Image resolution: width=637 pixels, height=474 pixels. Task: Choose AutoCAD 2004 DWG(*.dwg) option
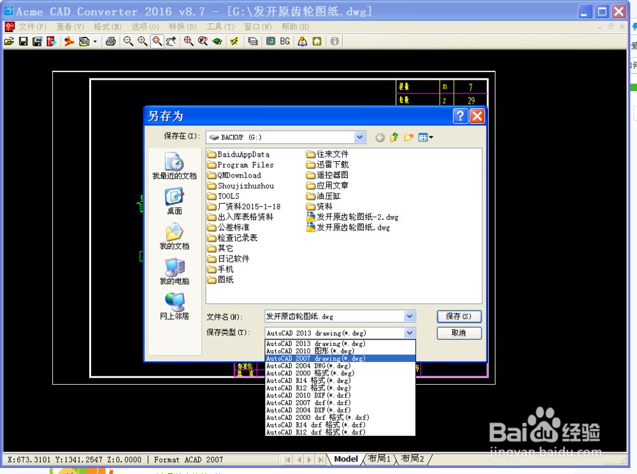(340, 366)
